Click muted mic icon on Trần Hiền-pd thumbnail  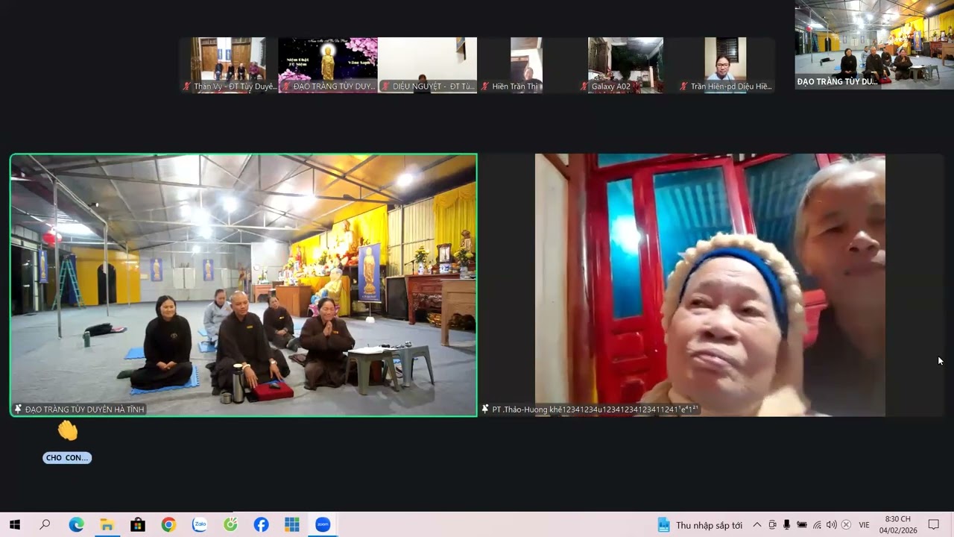(683, 87)
